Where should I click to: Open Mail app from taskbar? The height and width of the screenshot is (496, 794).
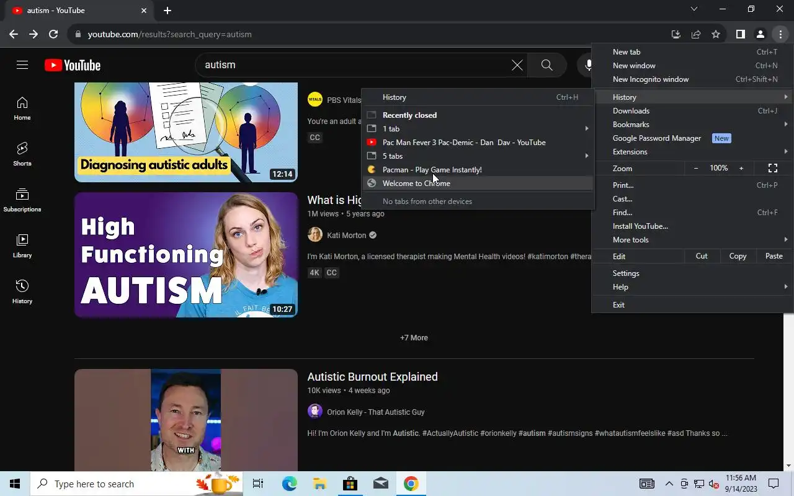tap(380, 484)
